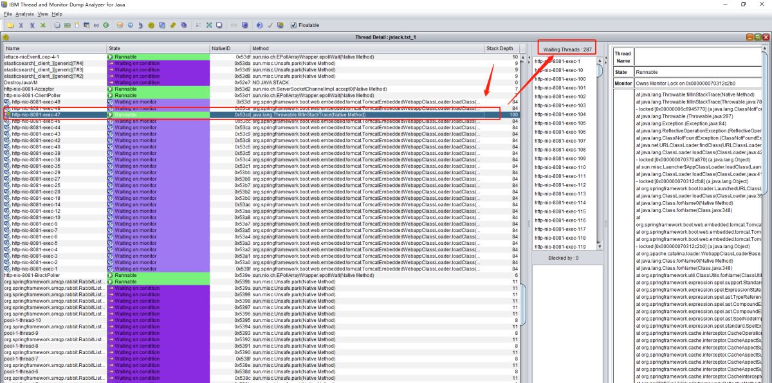772x383 pixels.
Task: Open the View menu
Action: coord(42,13)
